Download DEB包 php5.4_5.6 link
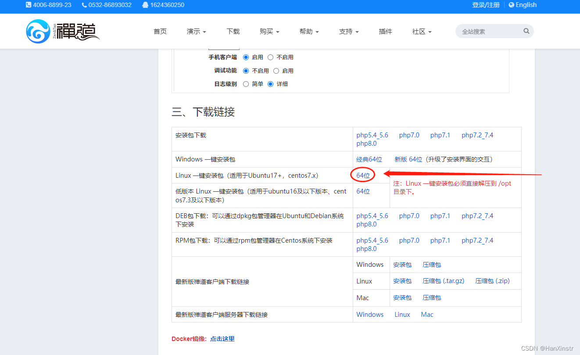 (x=372, y=216)
